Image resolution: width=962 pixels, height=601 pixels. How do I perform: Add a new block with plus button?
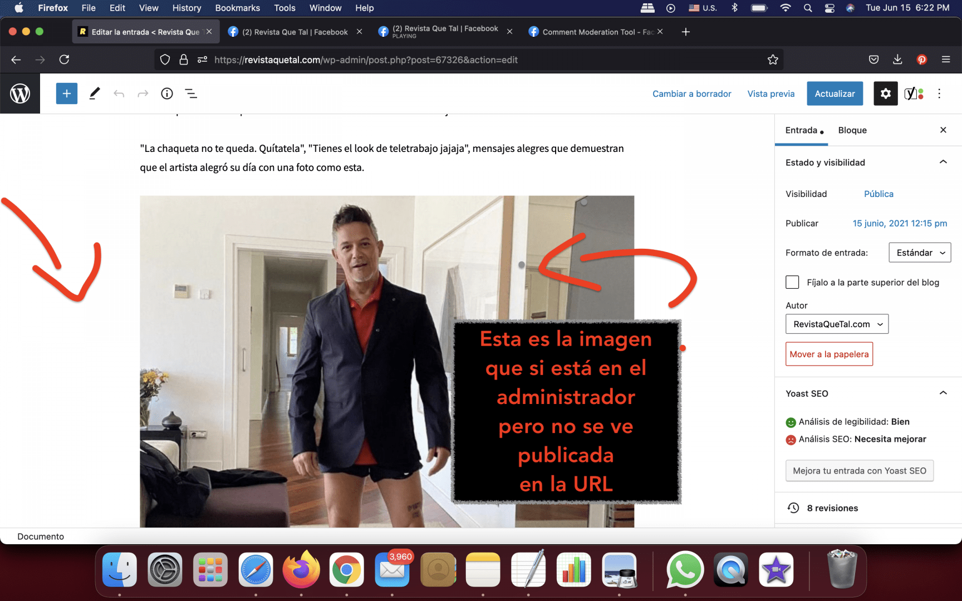click(x=66, y=93)
